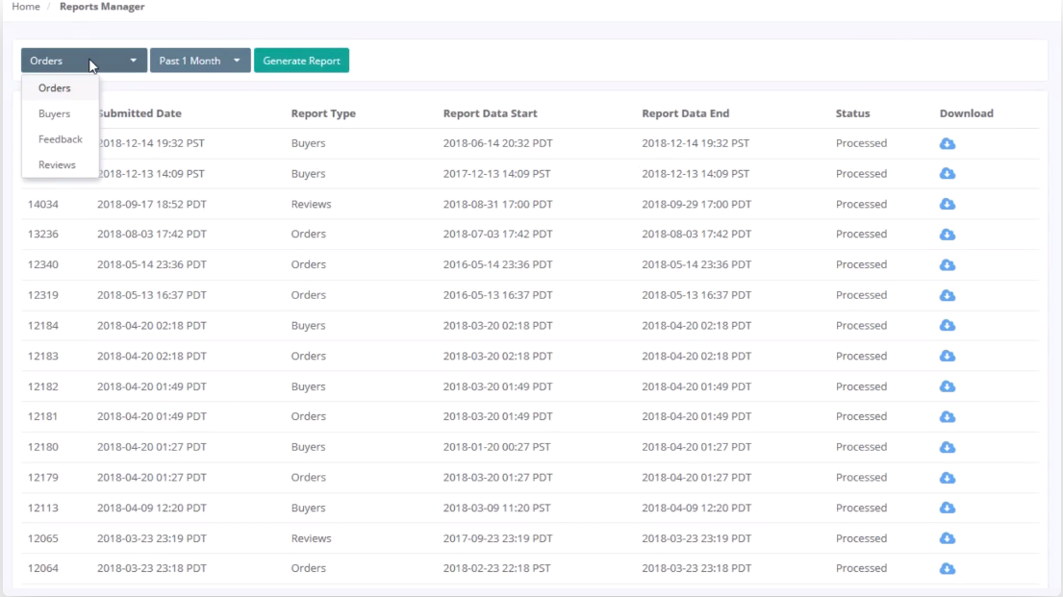Select report ID 12182
1063x597 pixels.
(x=42, y=386)
